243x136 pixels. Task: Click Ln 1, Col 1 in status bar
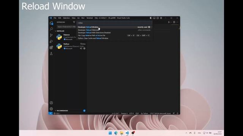pyautogui.click(x=115, y=113)
